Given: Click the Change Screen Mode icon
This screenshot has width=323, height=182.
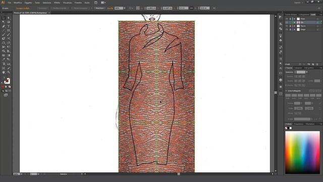Looking at the screenshot, I should (6, 95).
